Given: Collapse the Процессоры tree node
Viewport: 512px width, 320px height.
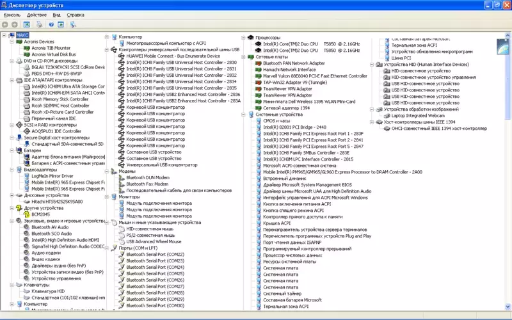Looking at the screenshot, I should (243, 38).
